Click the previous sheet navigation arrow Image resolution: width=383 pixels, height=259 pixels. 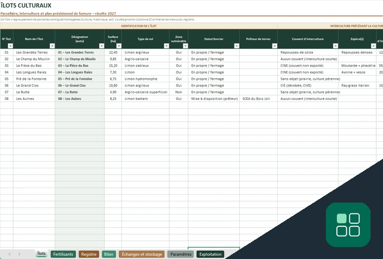[9, 254]
